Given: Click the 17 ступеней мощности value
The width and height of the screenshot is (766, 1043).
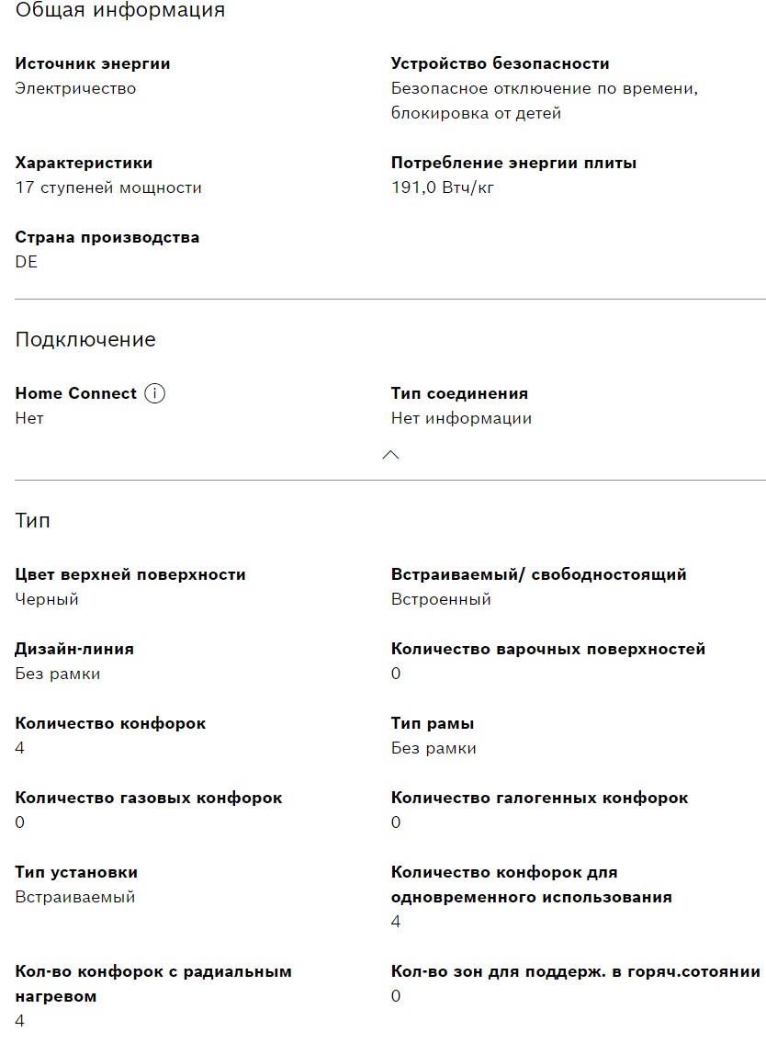Looking at the screenshot, I should point(108,187).
